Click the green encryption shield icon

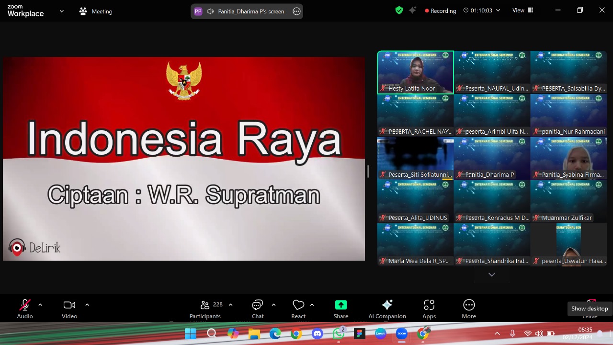(399, 10)
